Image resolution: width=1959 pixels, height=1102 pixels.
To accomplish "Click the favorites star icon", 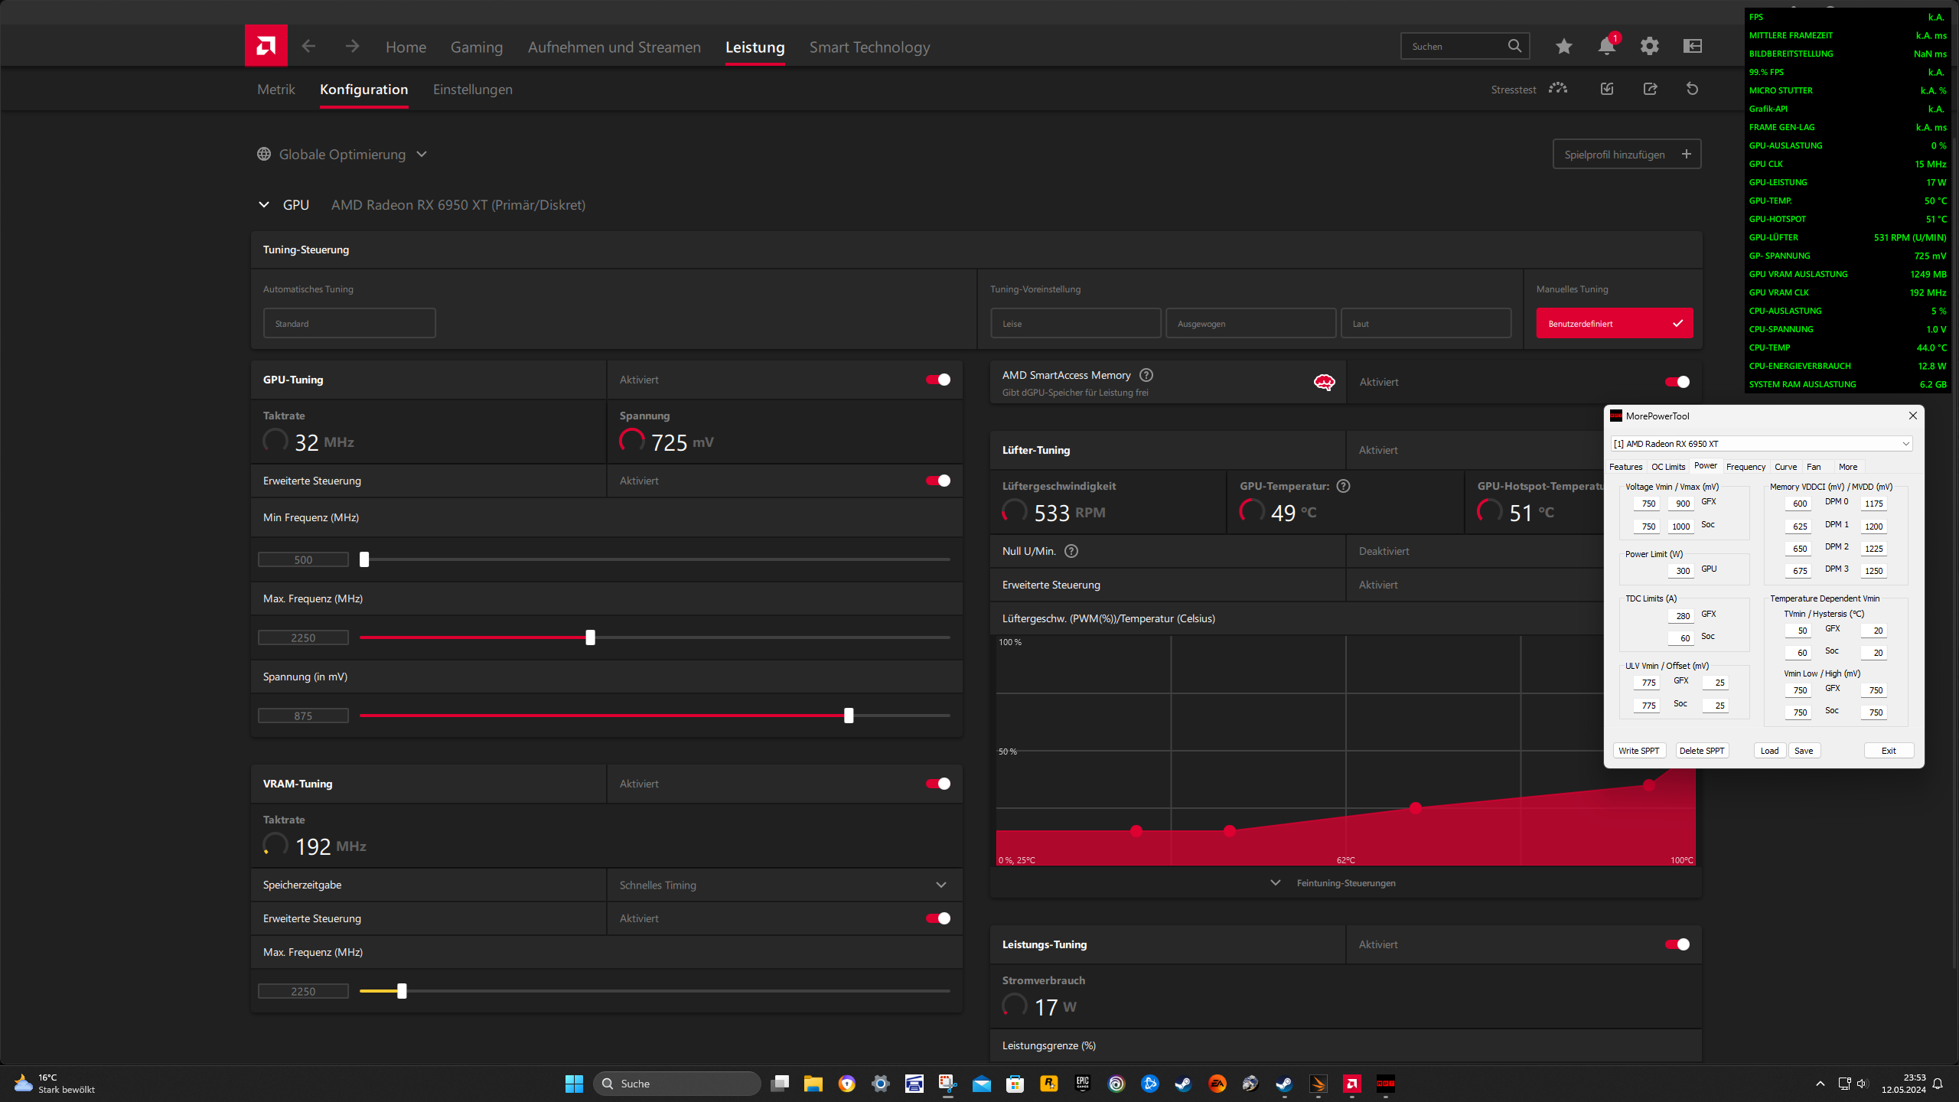I will tap(1563, 47).
